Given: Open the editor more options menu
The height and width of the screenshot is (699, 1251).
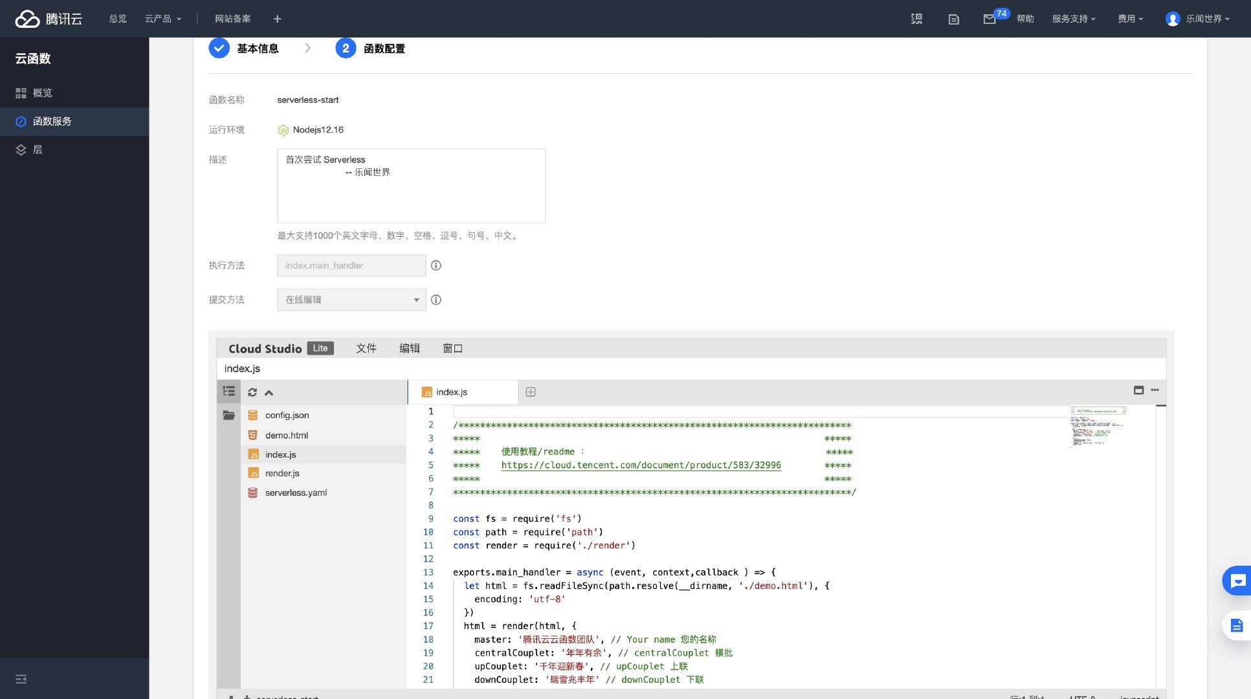Looking at the screenshot, I should point(1155,390).
